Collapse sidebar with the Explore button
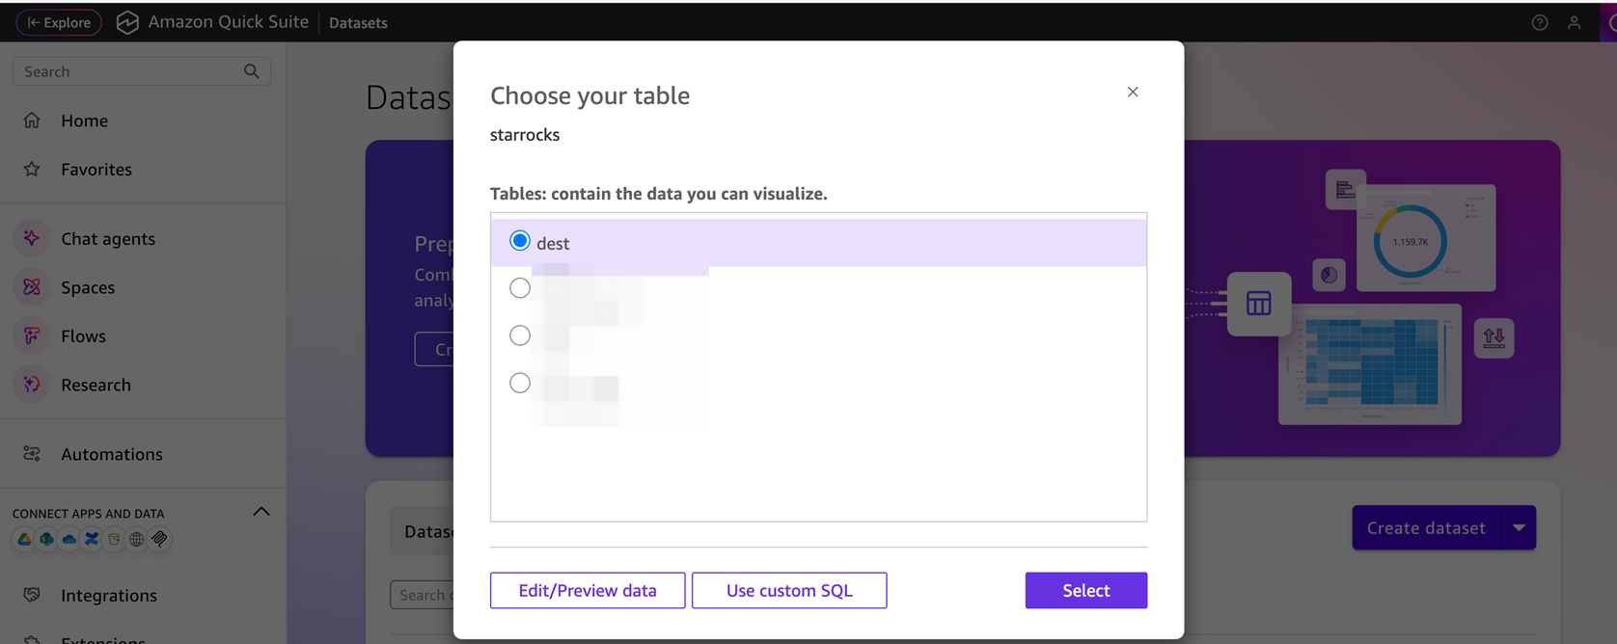 pyautogui.click(x=59, y=22)
